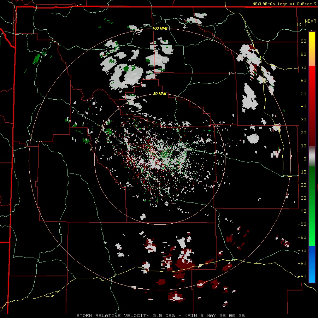Click the 60 value on the velocity scale
Image resolution: width=318 pixels, height=318 pixels.
click(x=304, y=80)
